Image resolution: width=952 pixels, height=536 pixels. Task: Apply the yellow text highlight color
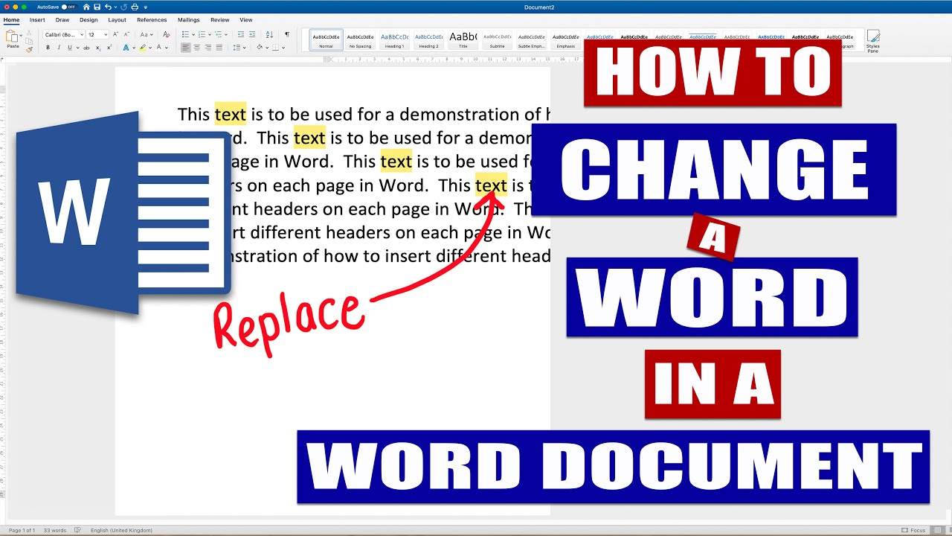tap(142, 48)
